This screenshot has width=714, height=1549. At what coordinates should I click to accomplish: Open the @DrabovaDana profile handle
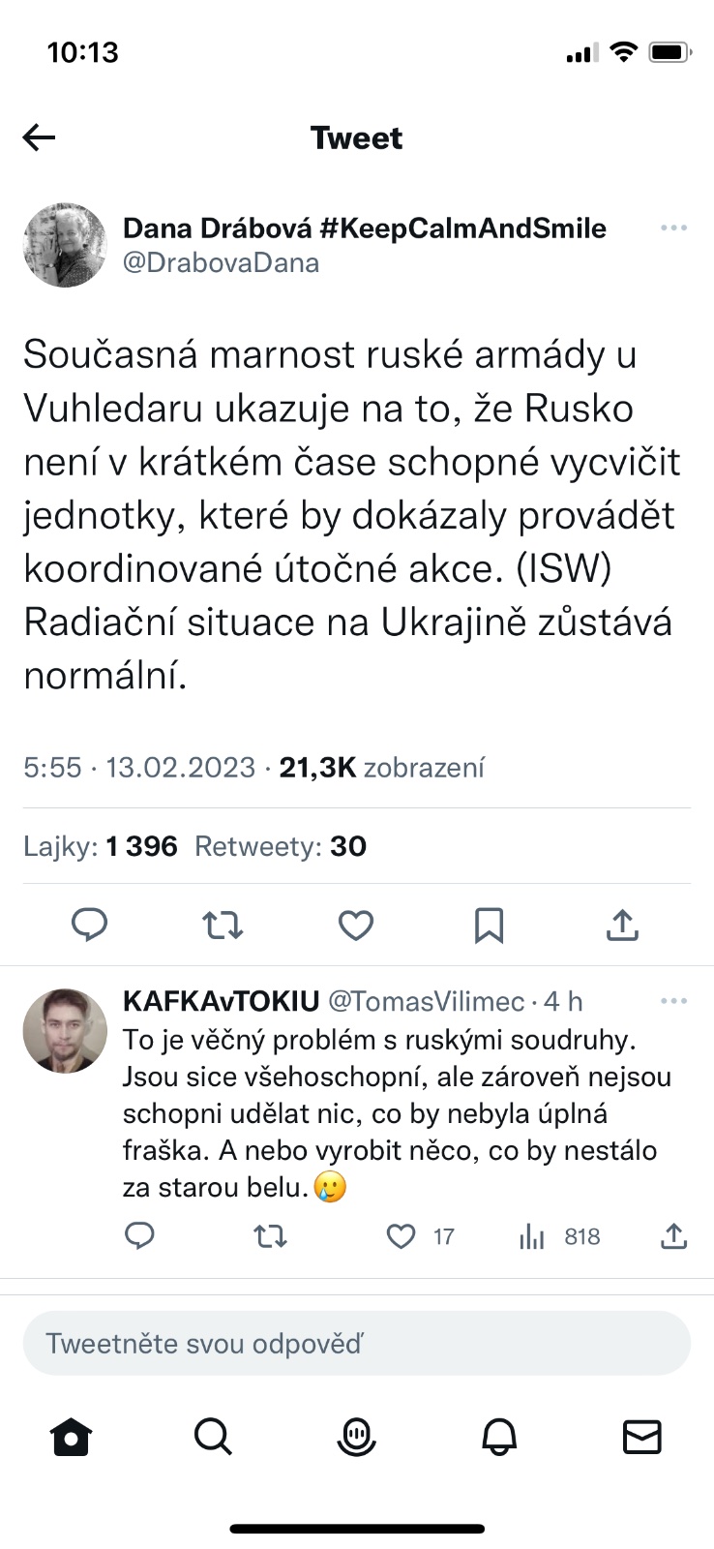click(x=221, y=262)
